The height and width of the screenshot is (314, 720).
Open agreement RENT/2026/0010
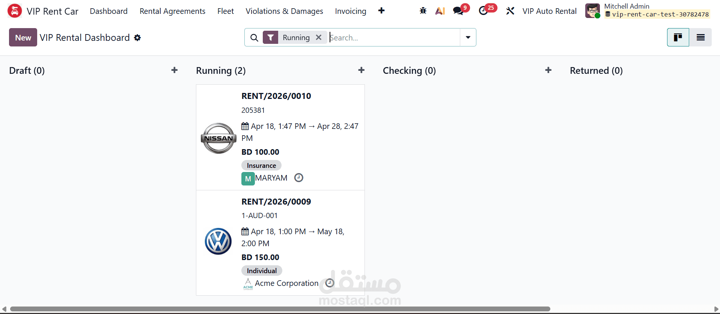[276, 96]
